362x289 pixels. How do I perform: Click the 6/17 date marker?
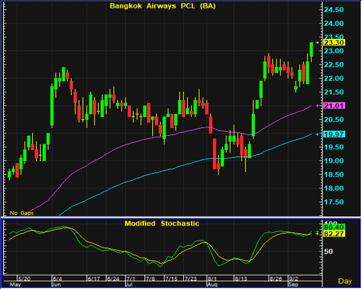(94, 279)
